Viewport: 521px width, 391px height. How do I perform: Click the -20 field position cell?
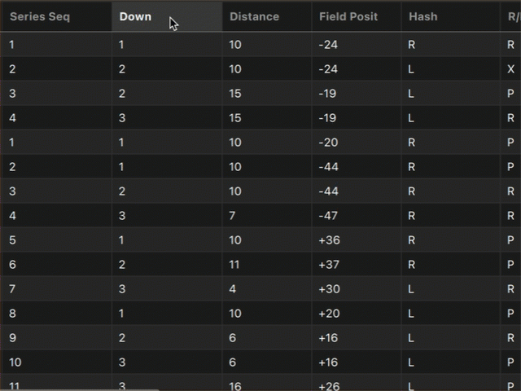(329, 143)
